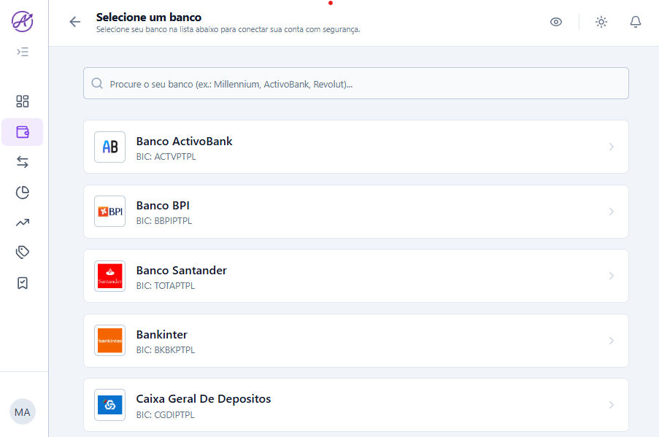Open the bookmarks icon in the sidebar
This screenshot has width=659, height=437.
22,282
